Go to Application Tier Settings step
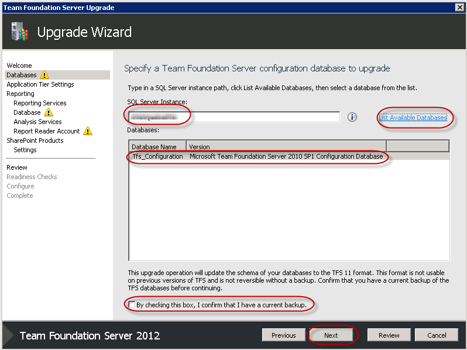467x350 pixels. pos(40,84)
